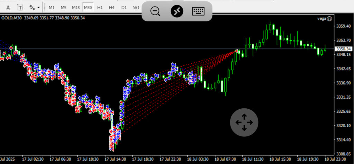Click the remote session collapse icon
The image size is (354, 164).
[x=177, y=11]
